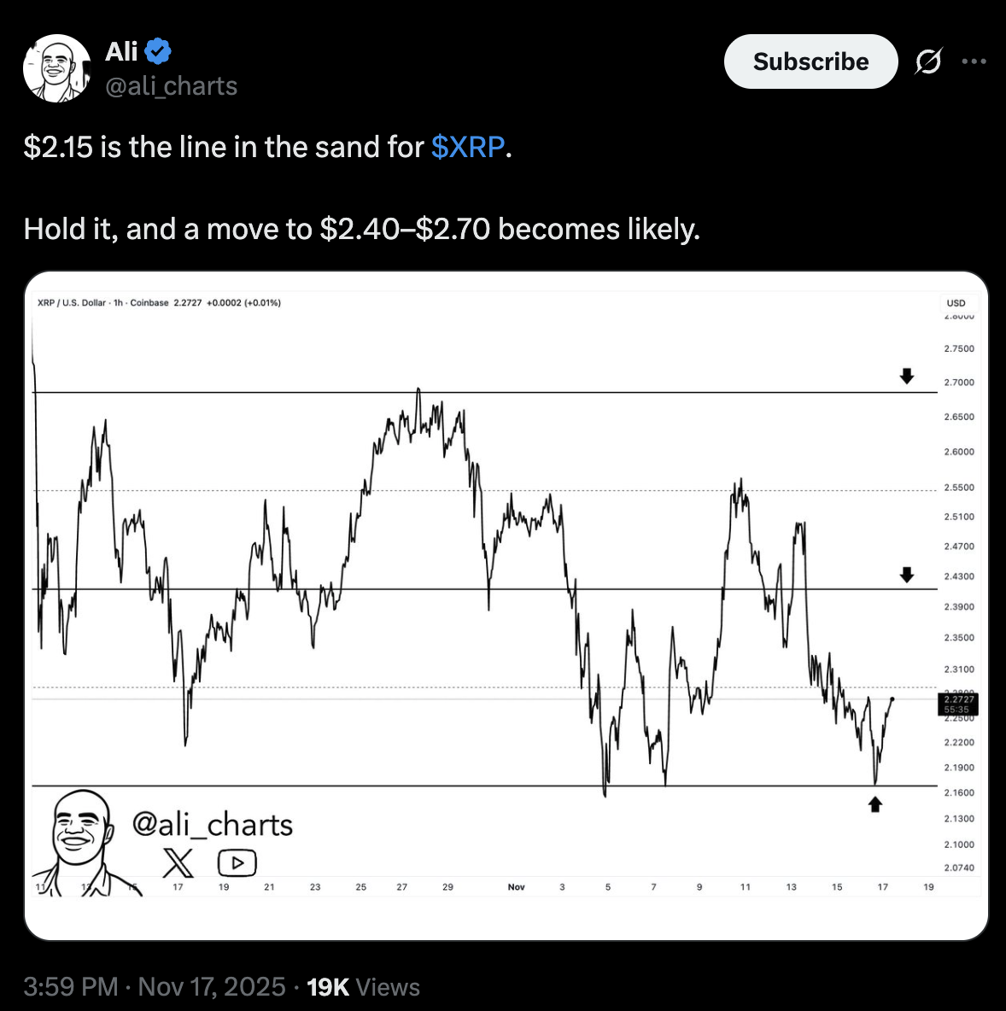Click the cartoon face watermark in the chart

81,833
